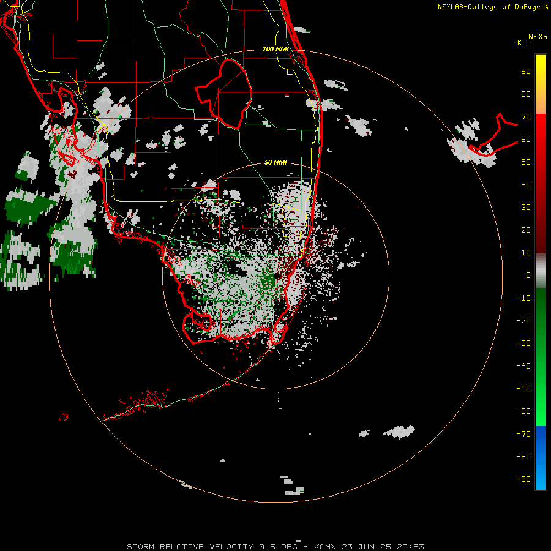Click the positive 10 scale value
Screen dimensions: 551x551
point(526,253)
